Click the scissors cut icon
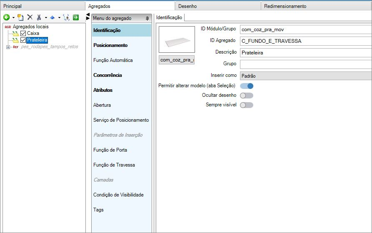Screen dimensions: 372x233 [x=39, y=17]
